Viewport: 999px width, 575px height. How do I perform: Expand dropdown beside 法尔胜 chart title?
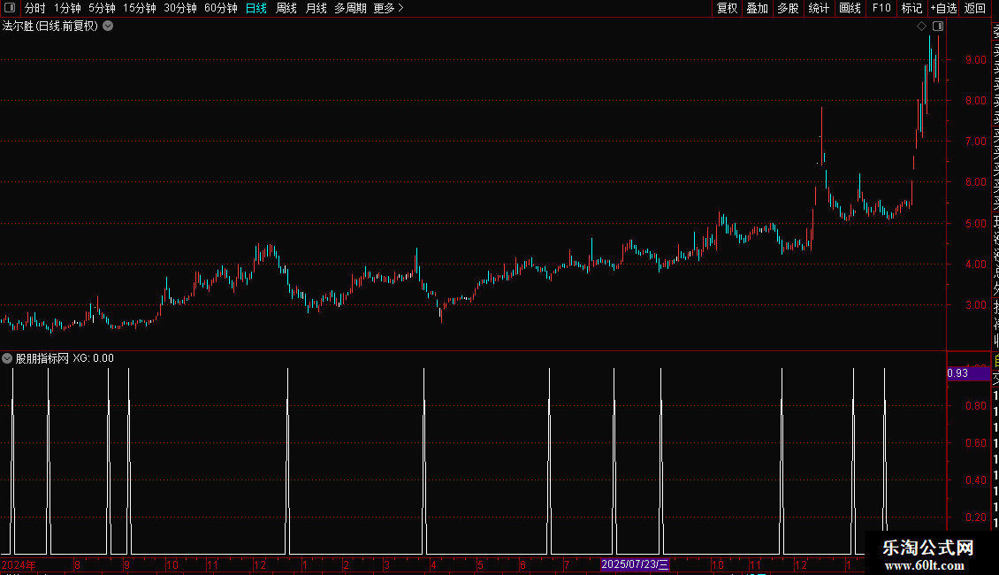coord(109,27)
